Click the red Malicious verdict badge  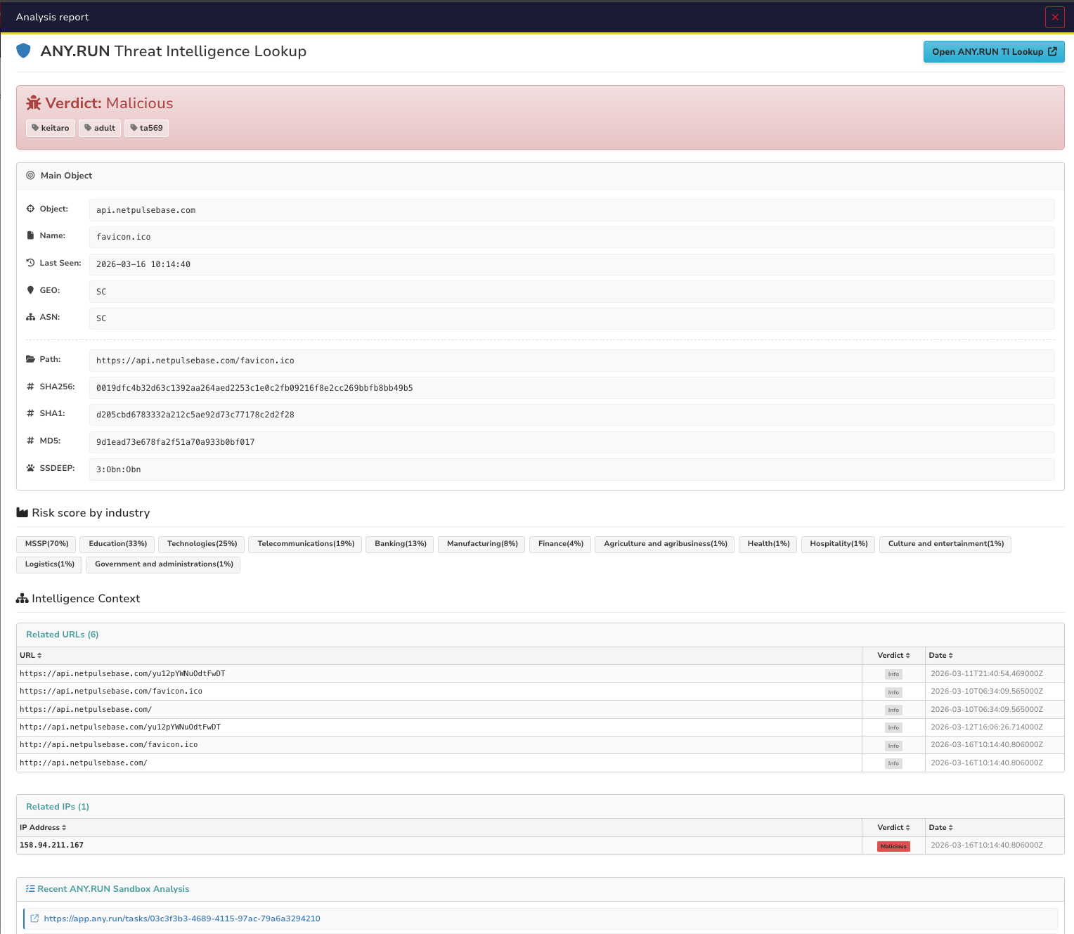click(x=893, y=846)
